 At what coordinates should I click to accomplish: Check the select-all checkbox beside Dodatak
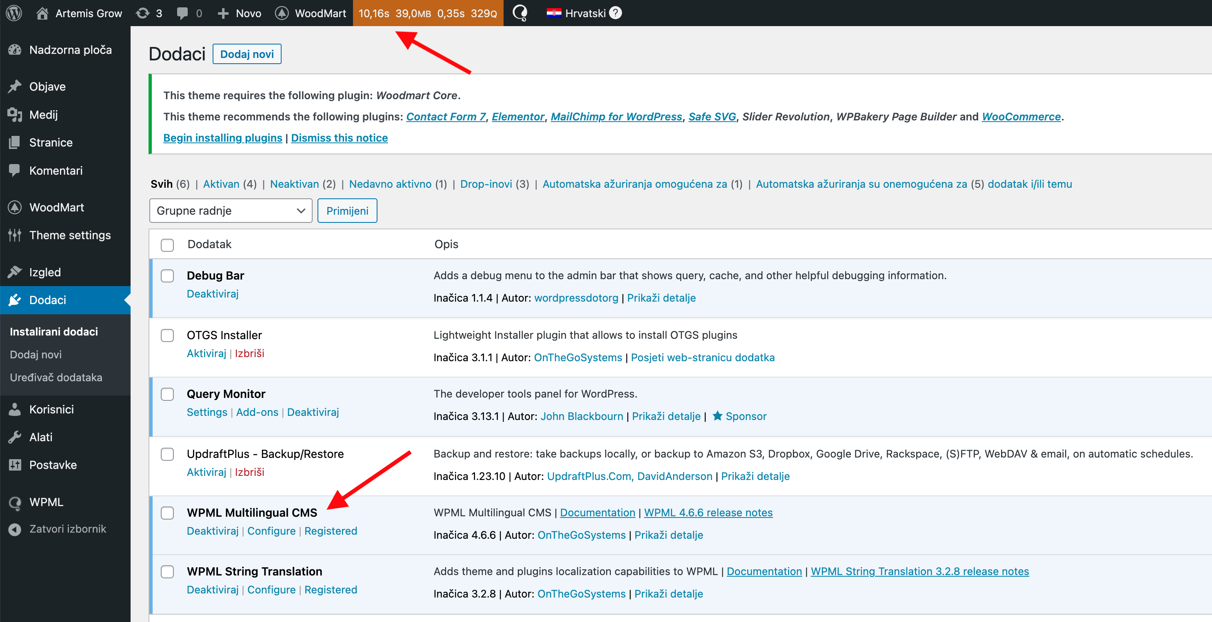167,244
